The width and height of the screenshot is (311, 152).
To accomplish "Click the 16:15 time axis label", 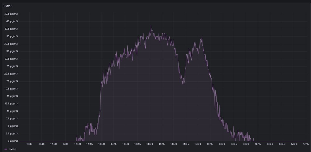I will pos(258,144).
